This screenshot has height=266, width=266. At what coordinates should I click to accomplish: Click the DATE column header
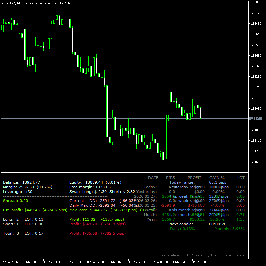click(153, 178)
